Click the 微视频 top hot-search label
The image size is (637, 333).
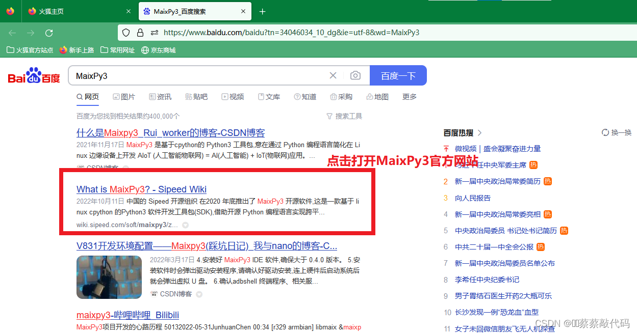pos(466,149)
